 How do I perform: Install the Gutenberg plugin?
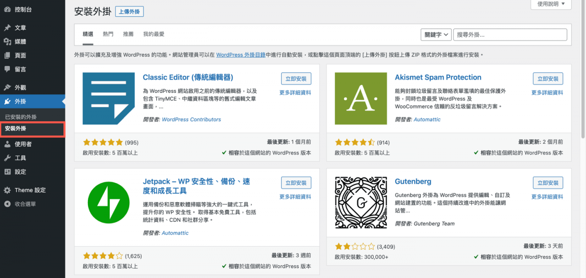point(548,183)
